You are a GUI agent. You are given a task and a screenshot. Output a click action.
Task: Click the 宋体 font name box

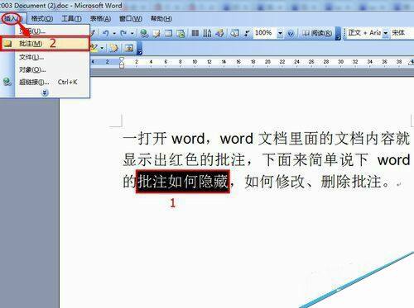(x=402, y=33)
